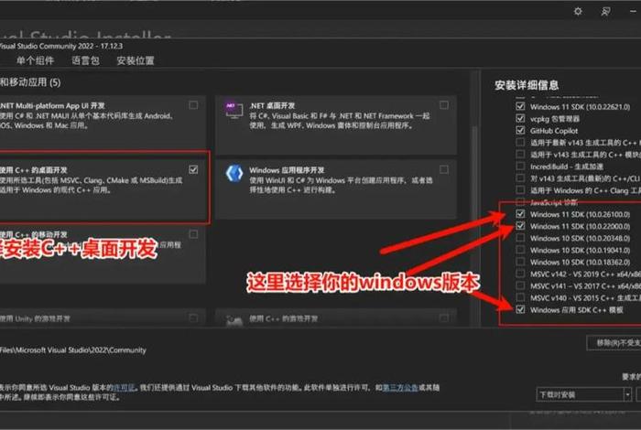Open installer settings gear icon

pos(578,11)
